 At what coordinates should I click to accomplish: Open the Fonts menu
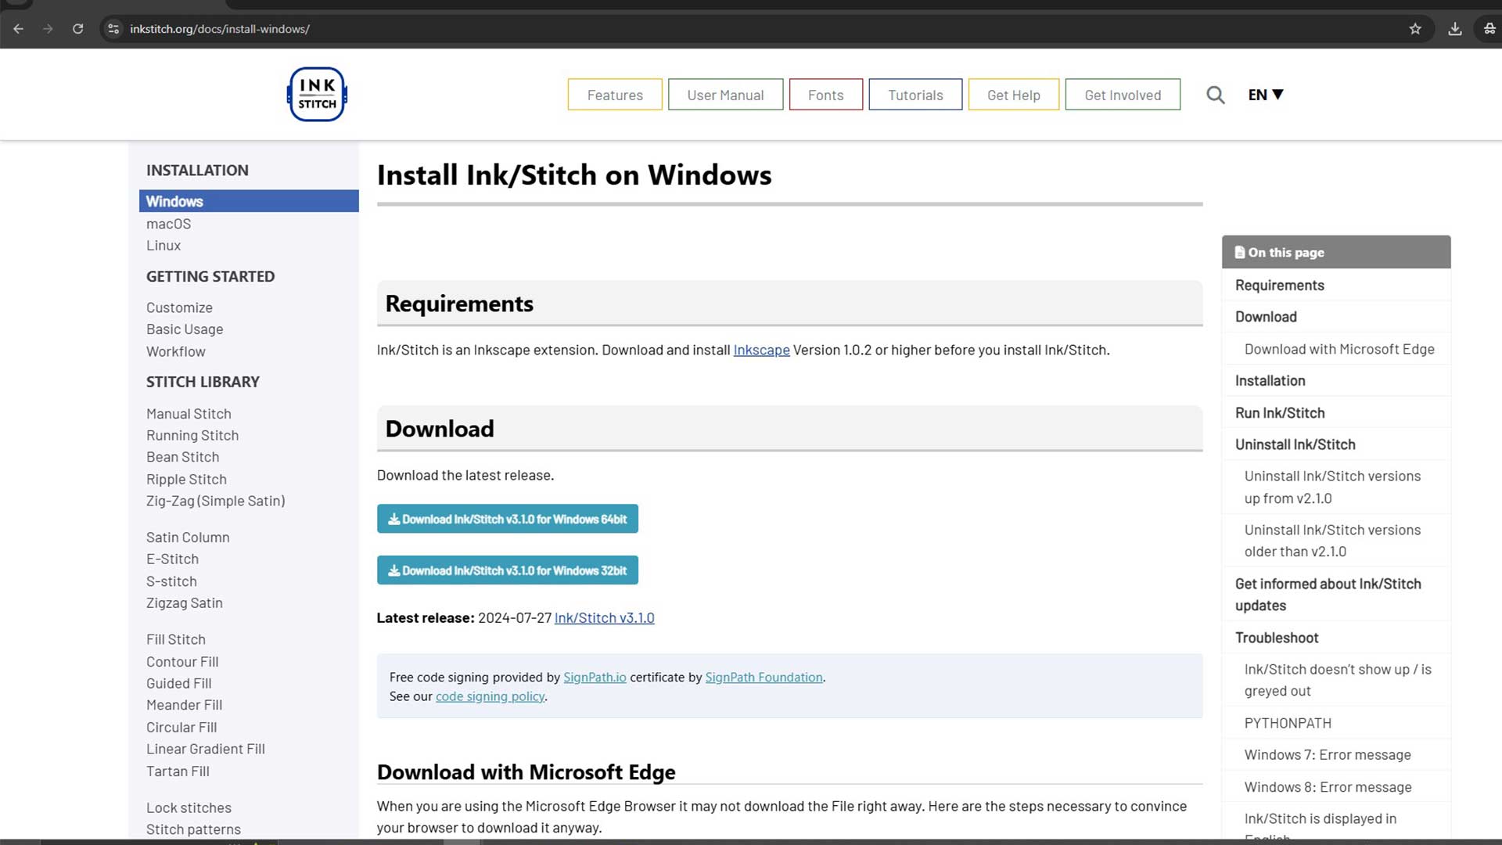click(x=826, y=95)
